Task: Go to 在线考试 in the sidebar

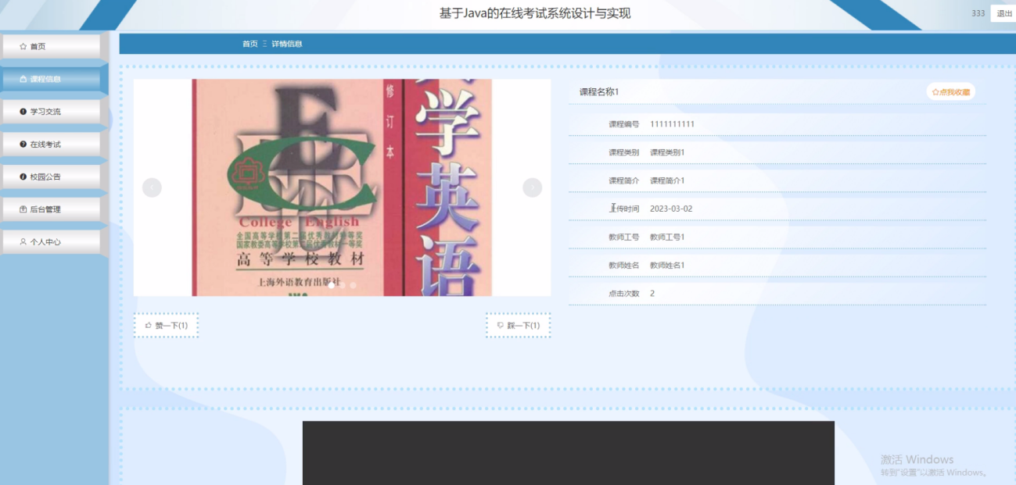Action: 51,144
